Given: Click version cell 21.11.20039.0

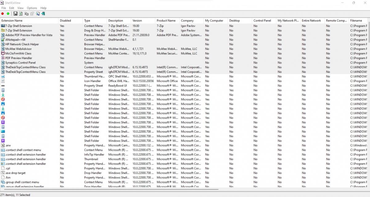Looking at the screenshot, I should click(141, 35).
